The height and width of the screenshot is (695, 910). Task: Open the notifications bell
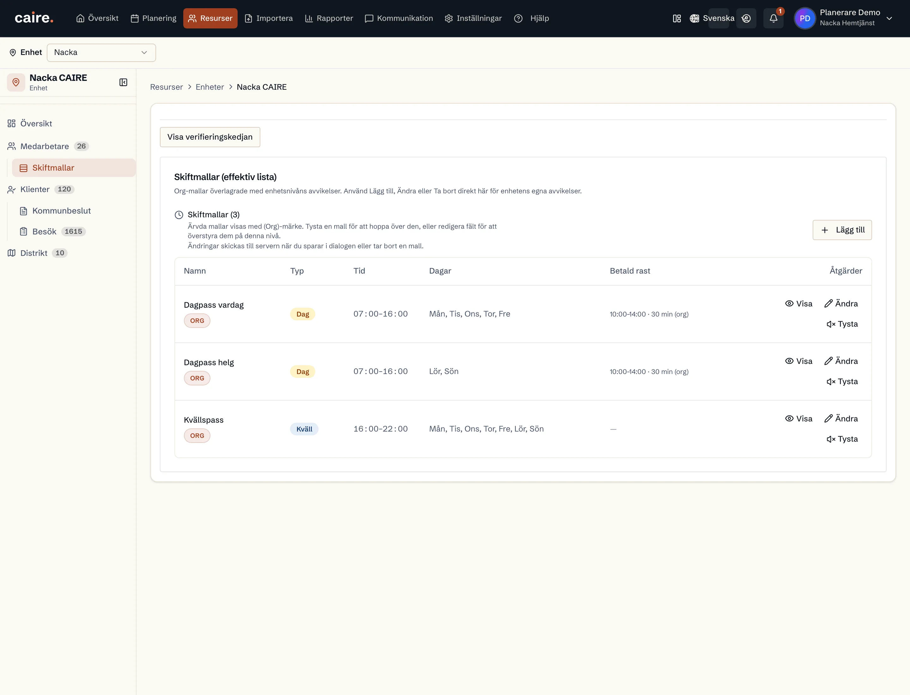click(x=773, y=18)
